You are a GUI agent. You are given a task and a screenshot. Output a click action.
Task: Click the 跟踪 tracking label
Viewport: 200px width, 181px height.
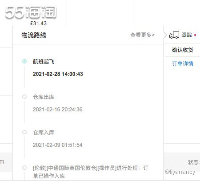coord(187,35)
